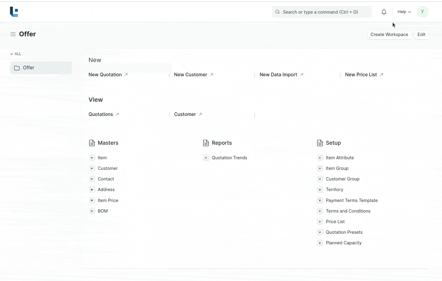Viewport: 442px width, 281px height.
Task: Click the Create Workspace button
Action: (389, 35)
